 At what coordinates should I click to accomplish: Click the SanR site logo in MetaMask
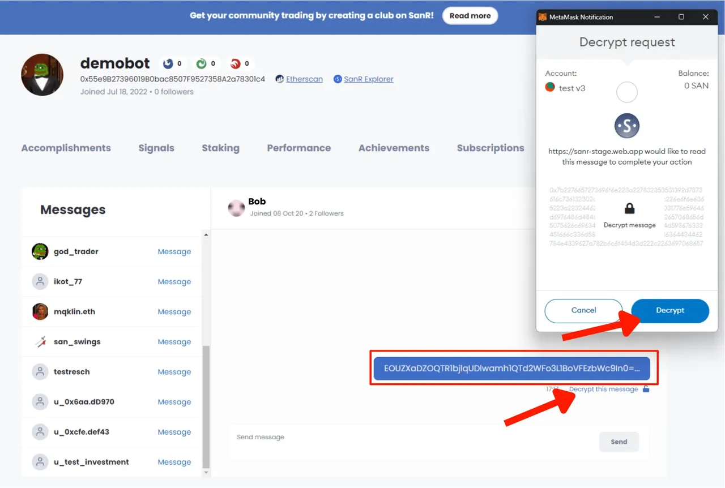(627, 125)
